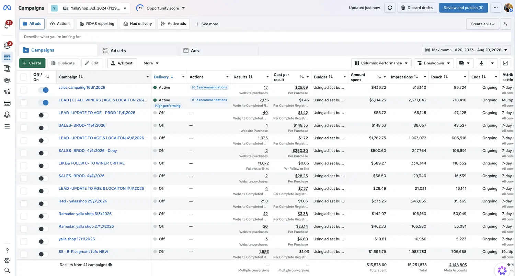Click the export download icon
Image resolution: width=515 pixels, height=276 pixels.
pyautogui.click(x=481, y=63)
